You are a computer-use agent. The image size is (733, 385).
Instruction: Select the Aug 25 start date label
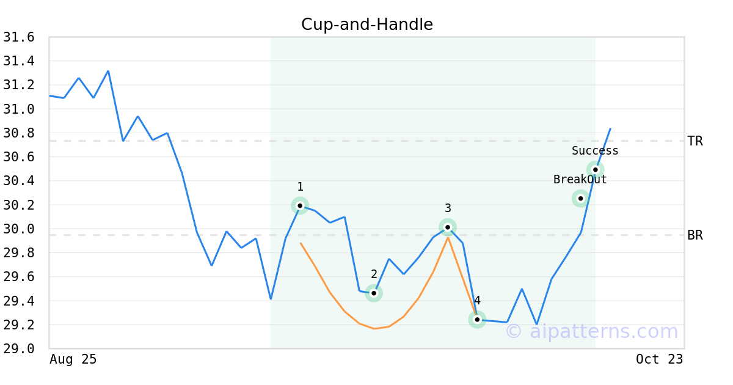click(73, 359)
